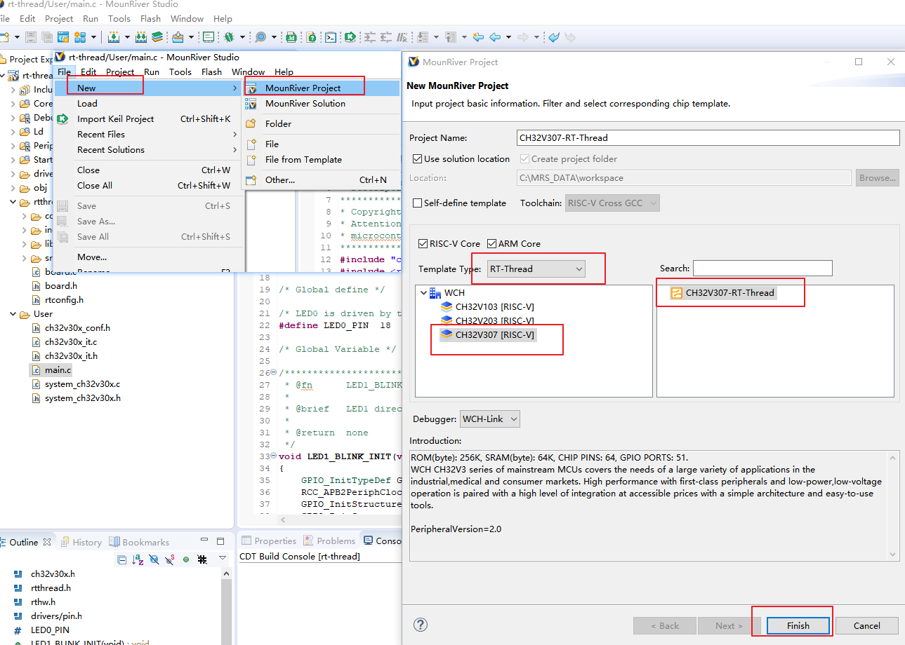The image size is (905, 645).
Task: Click the WCH vendor icon in the chip tree
Action: pos(435,293)
